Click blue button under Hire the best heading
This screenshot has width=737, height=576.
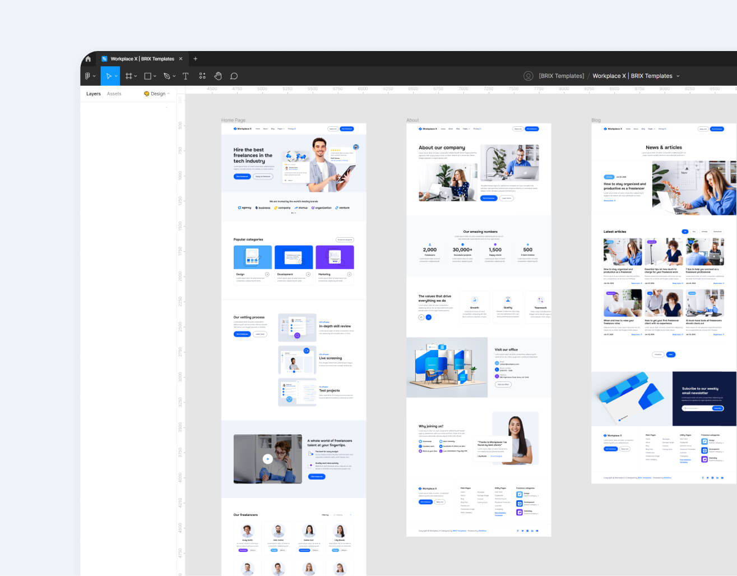242,176
